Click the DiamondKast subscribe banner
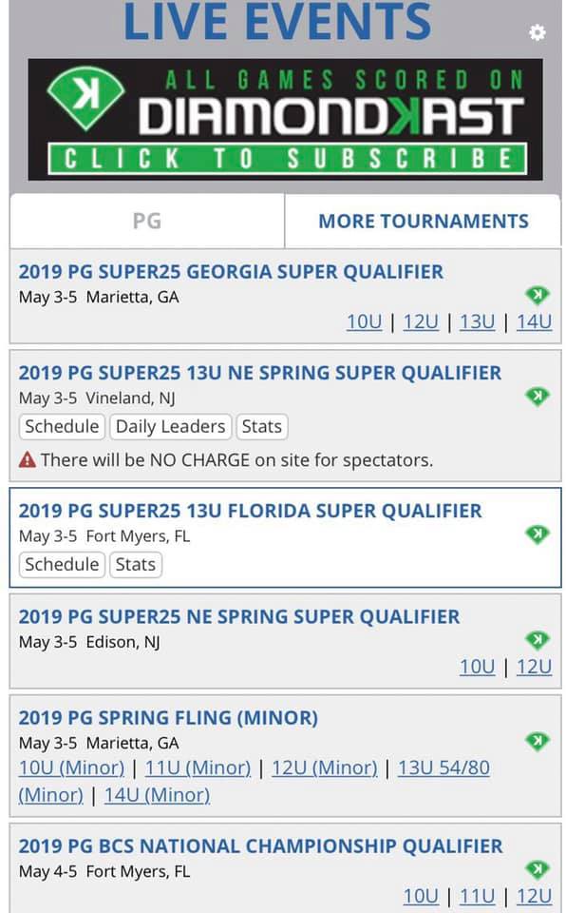 285,120
